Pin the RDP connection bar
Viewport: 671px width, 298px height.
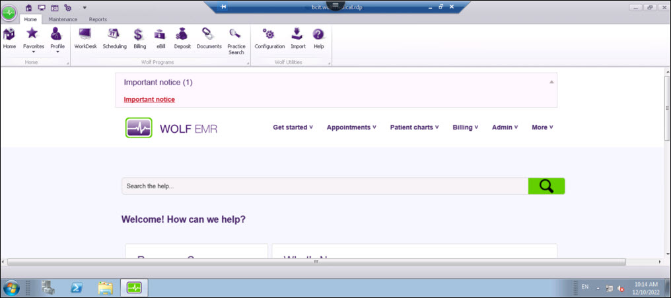coord(223,7)
